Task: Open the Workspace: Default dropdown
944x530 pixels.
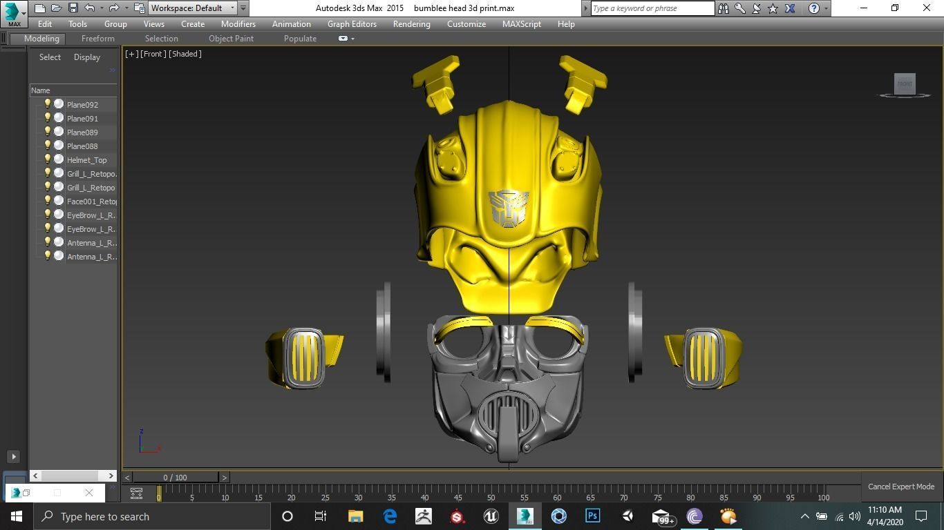Action: [193, 8]
